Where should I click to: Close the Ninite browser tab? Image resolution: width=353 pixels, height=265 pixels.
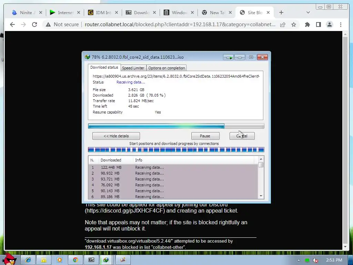41,13
